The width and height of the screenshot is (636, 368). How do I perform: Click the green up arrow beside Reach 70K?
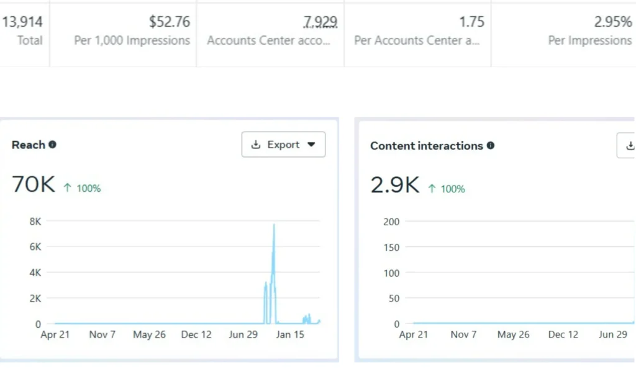[x=68, y=188]
